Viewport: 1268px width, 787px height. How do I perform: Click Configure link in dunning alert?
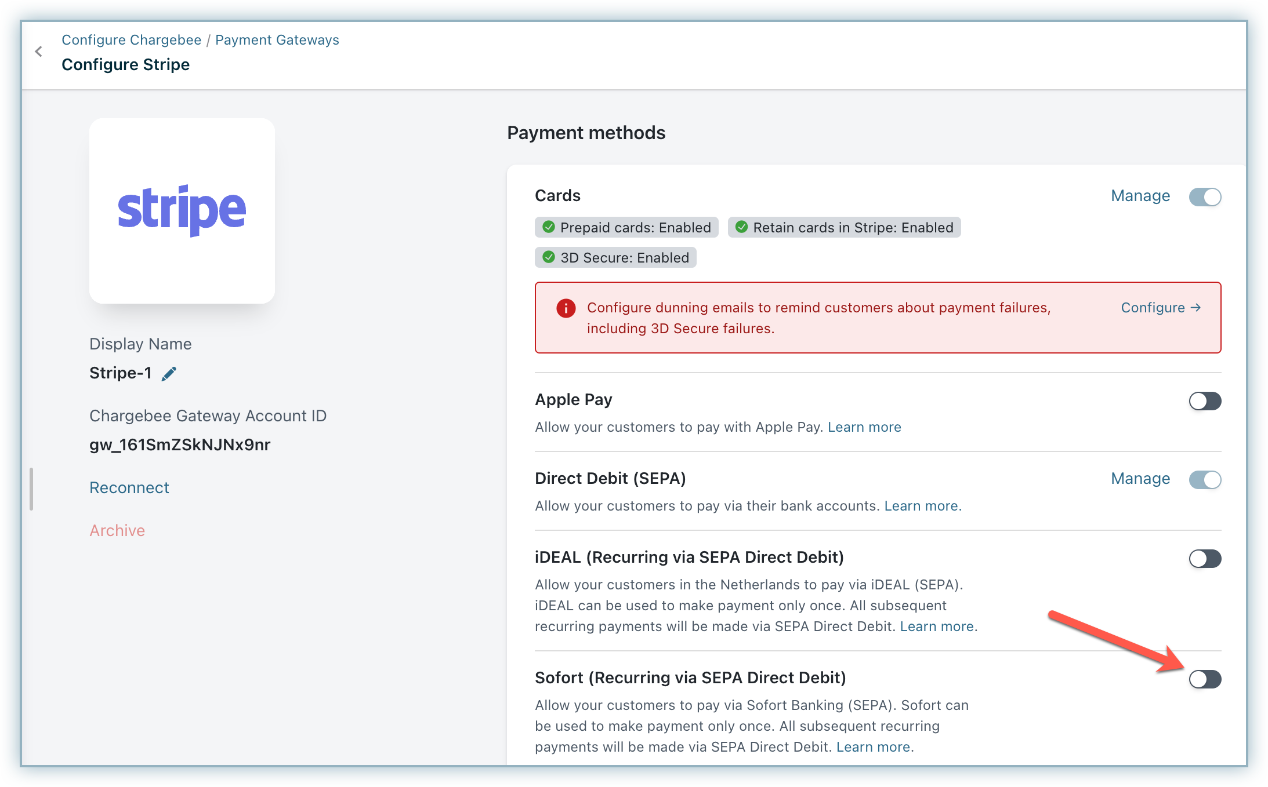coord(1160,308)
